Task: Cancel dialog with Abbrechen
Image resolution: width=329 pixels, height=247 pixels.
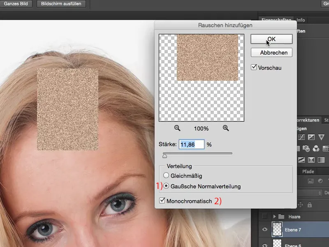Action: tap(271, 53)
